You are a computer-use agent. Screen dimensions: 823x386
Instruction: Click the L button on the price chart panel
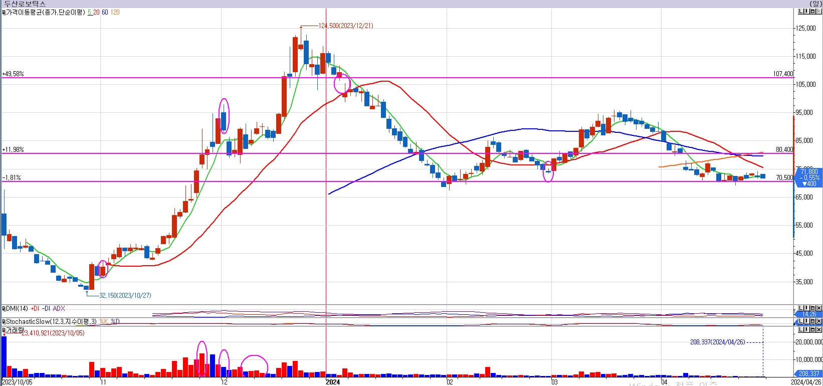[801, 12]
